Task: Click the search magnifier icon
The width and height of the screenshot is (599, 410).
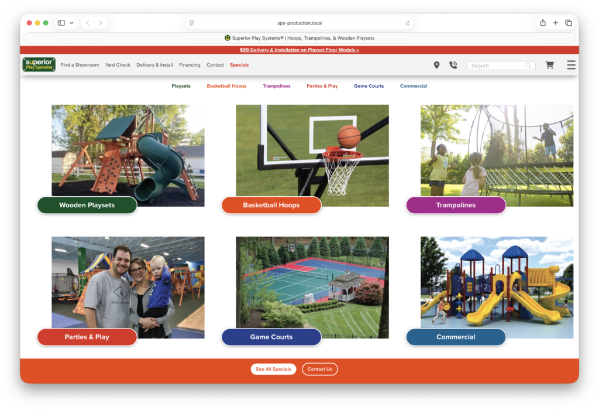Action: [x=529, y=66]
